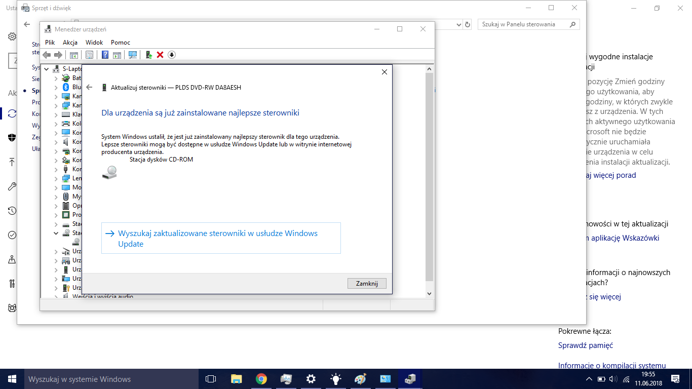This screenshot has width=692, height=389.
Task: Open the Plik menu
Action: (x=50, y=43)
